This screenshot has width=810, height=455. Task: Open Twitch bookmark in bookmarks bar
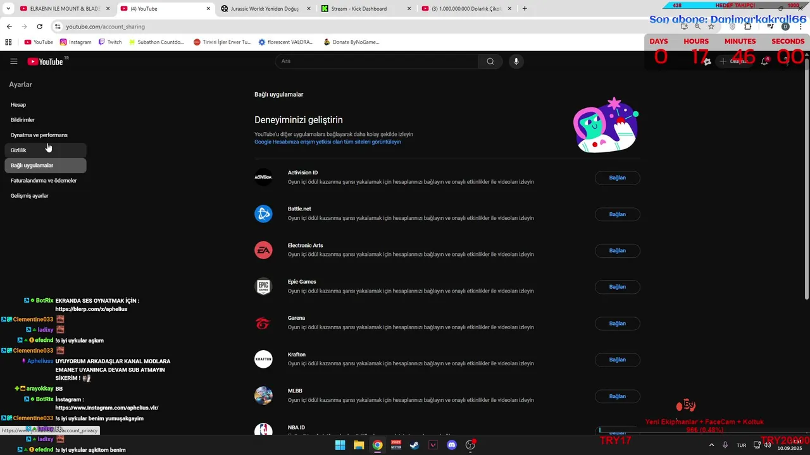coord(110,42)
